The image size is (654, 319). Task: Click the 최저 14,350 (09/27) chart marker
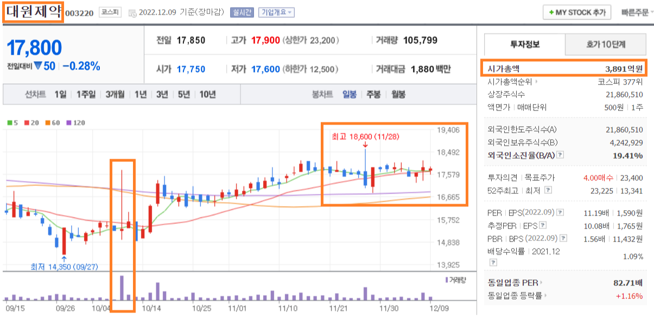pyautogui.click(x=64, y=266)
